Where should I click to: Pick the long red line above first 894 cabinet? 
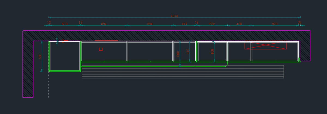point(106,41)
